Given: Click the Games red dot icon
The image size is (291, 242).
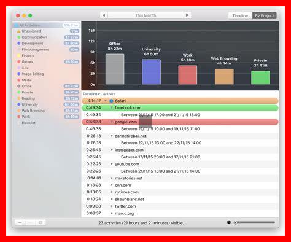Looking at the screenshot, I should point(18,61).
